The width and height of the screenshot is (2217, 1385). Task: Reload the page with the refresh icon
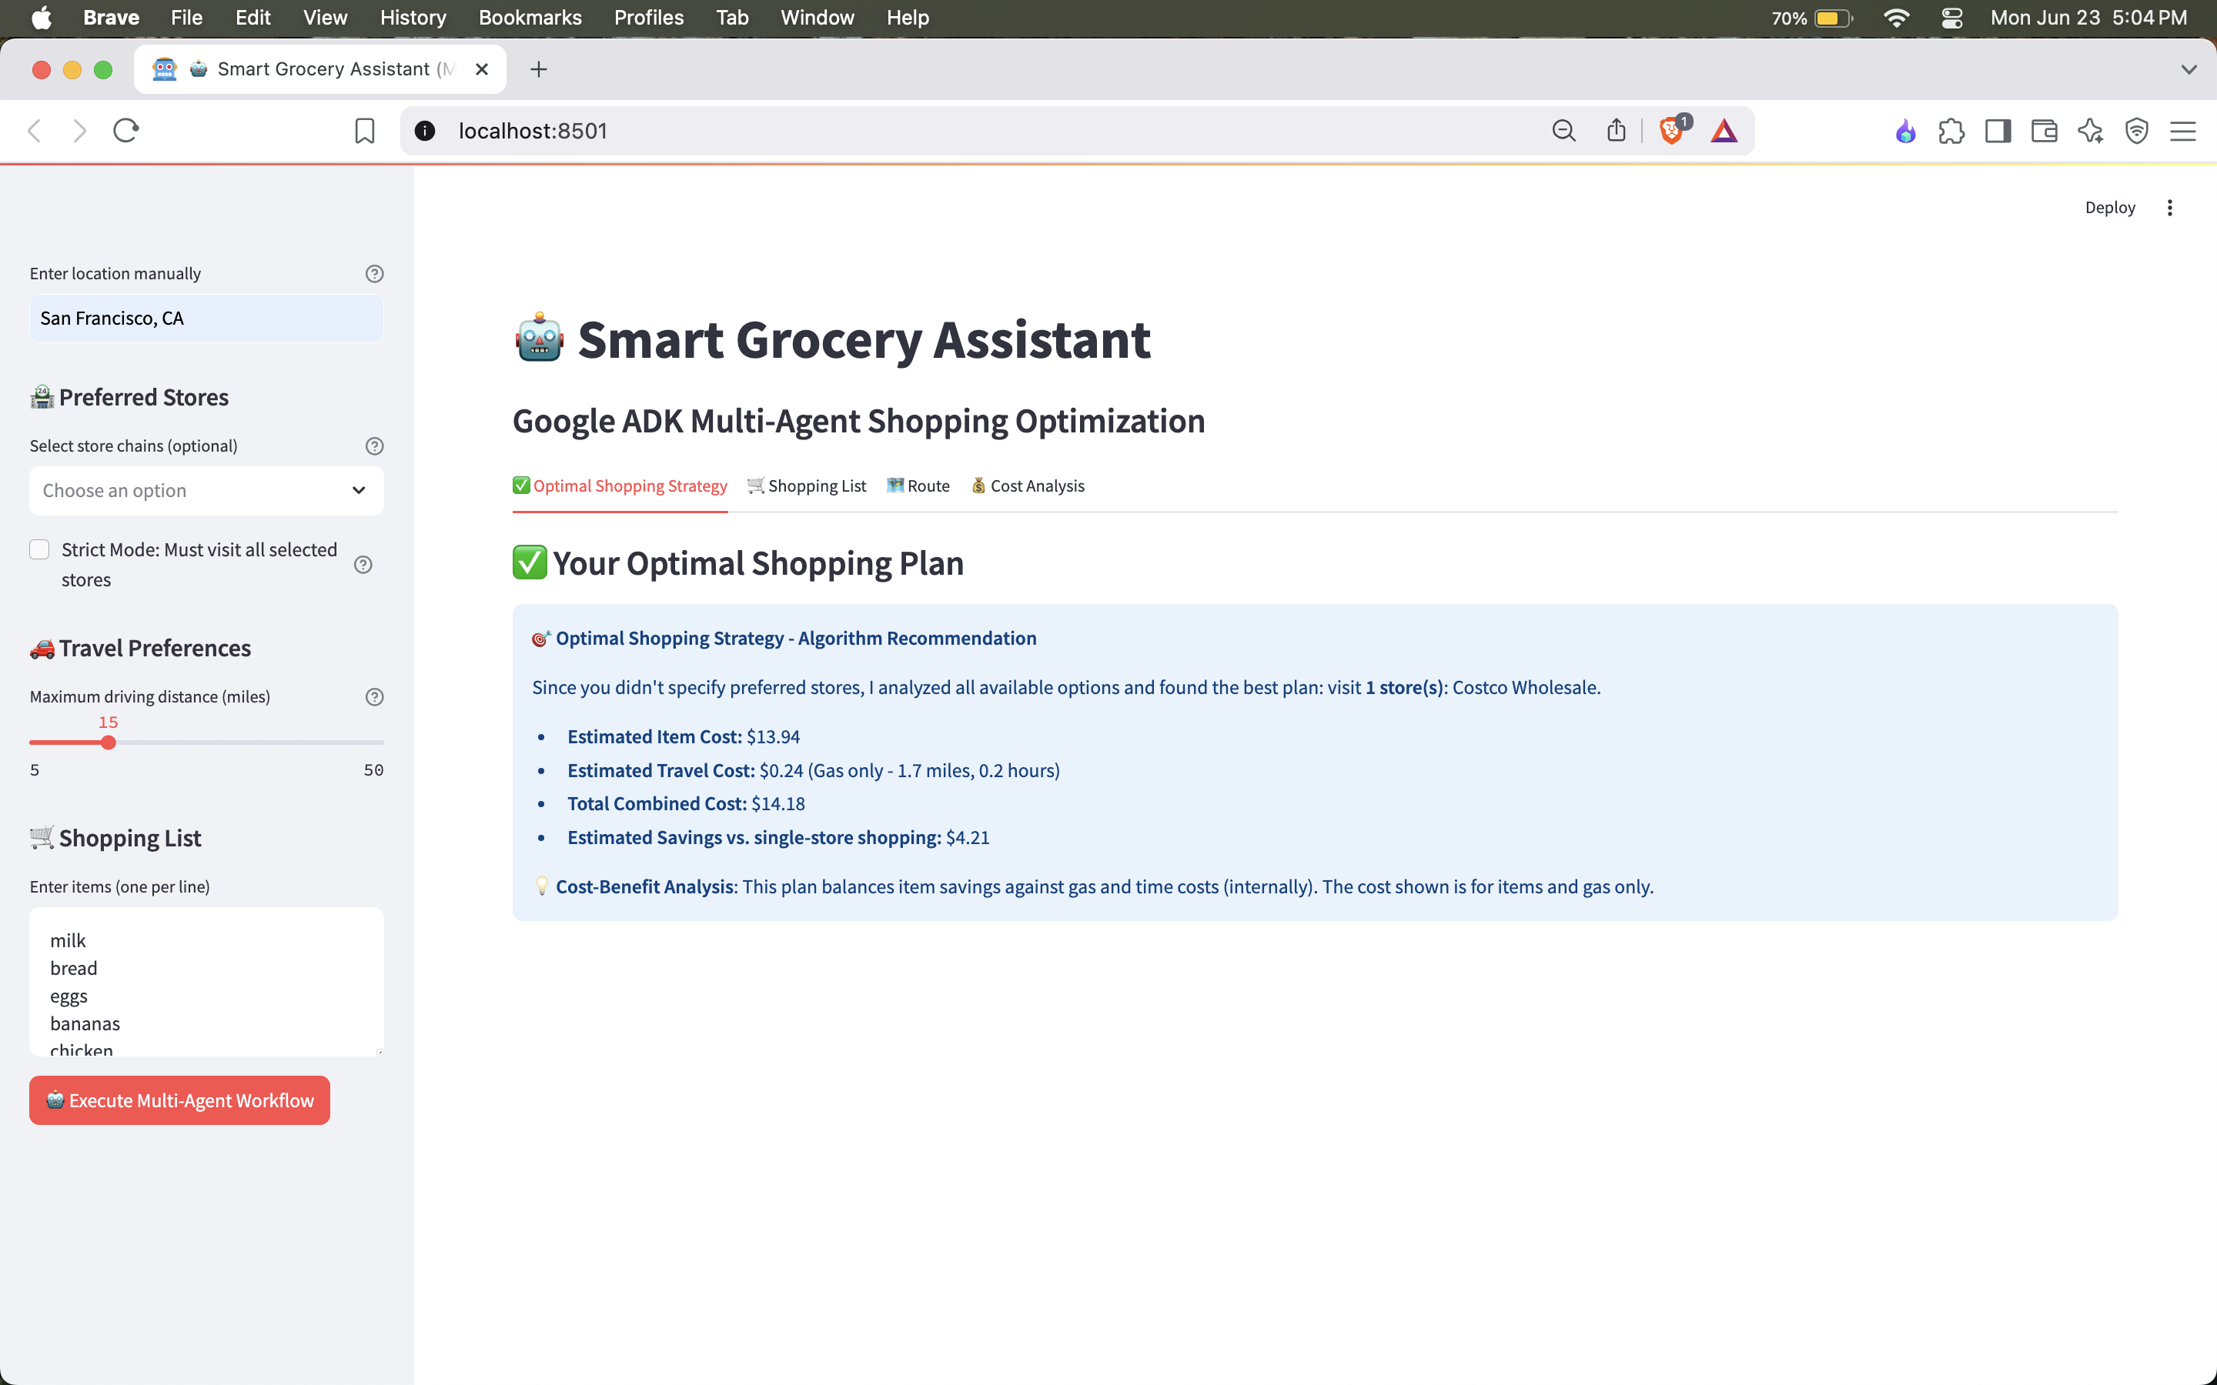coord(125,131)
